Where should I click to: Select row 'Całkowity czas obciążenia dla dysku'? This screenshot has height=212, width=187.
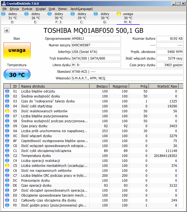(x=91, y=200)
